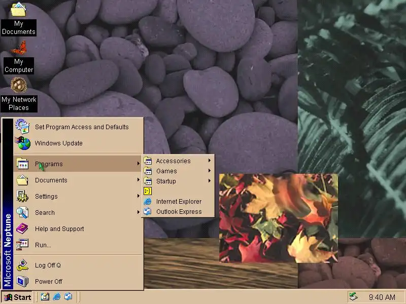
Task: Click the network tray icon
Action: 353,297
